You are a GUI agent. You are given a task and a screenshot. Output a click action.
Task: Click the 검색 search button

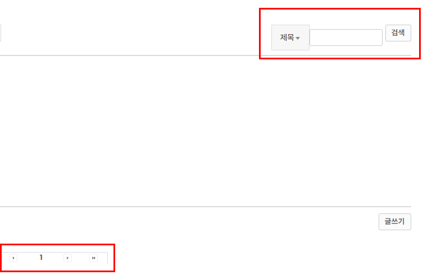[398, 33]
